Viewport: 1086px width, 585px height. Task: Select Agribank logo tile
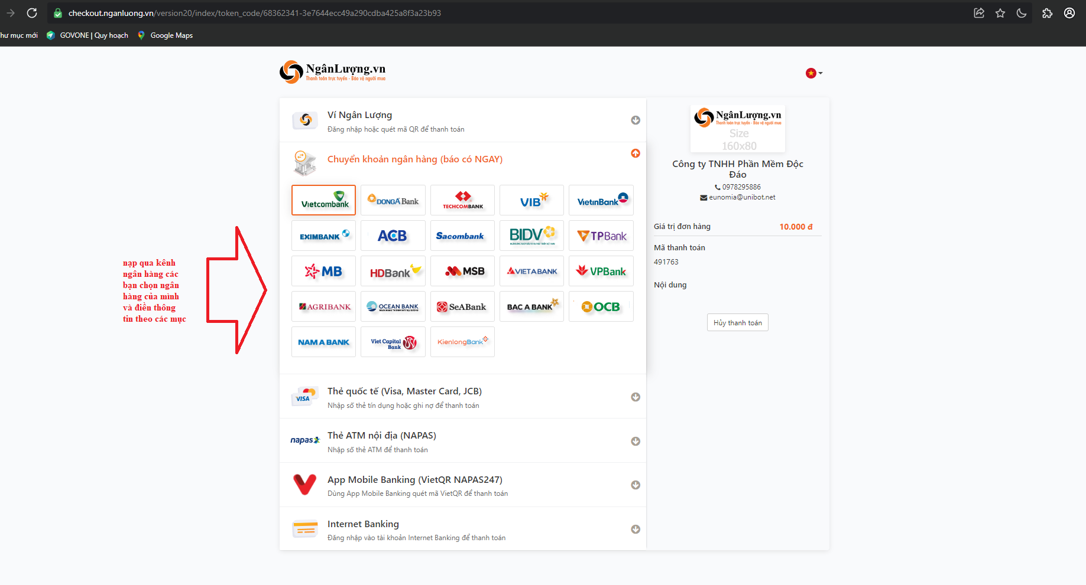click(323, 306)
